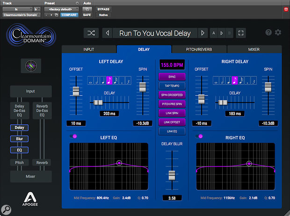Open the fx track selector dropdown
Image resolution: width=290 pixels, height=216 pixels.
(18, 9)
